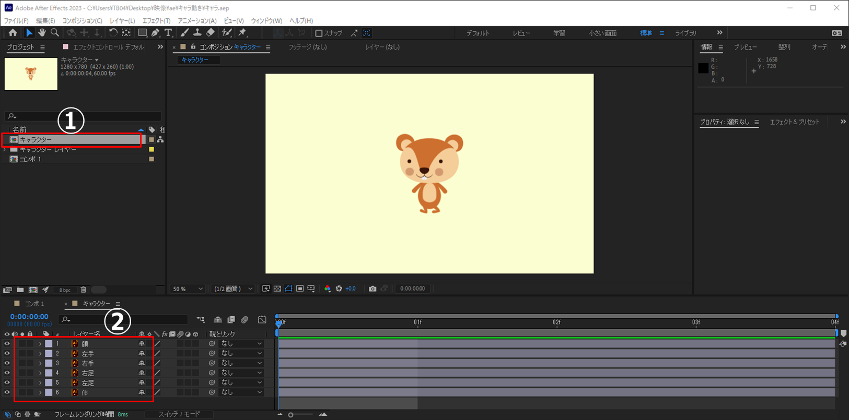849x420 pixels.
Task: Select the Brush tool
Action: click(184, 33)
